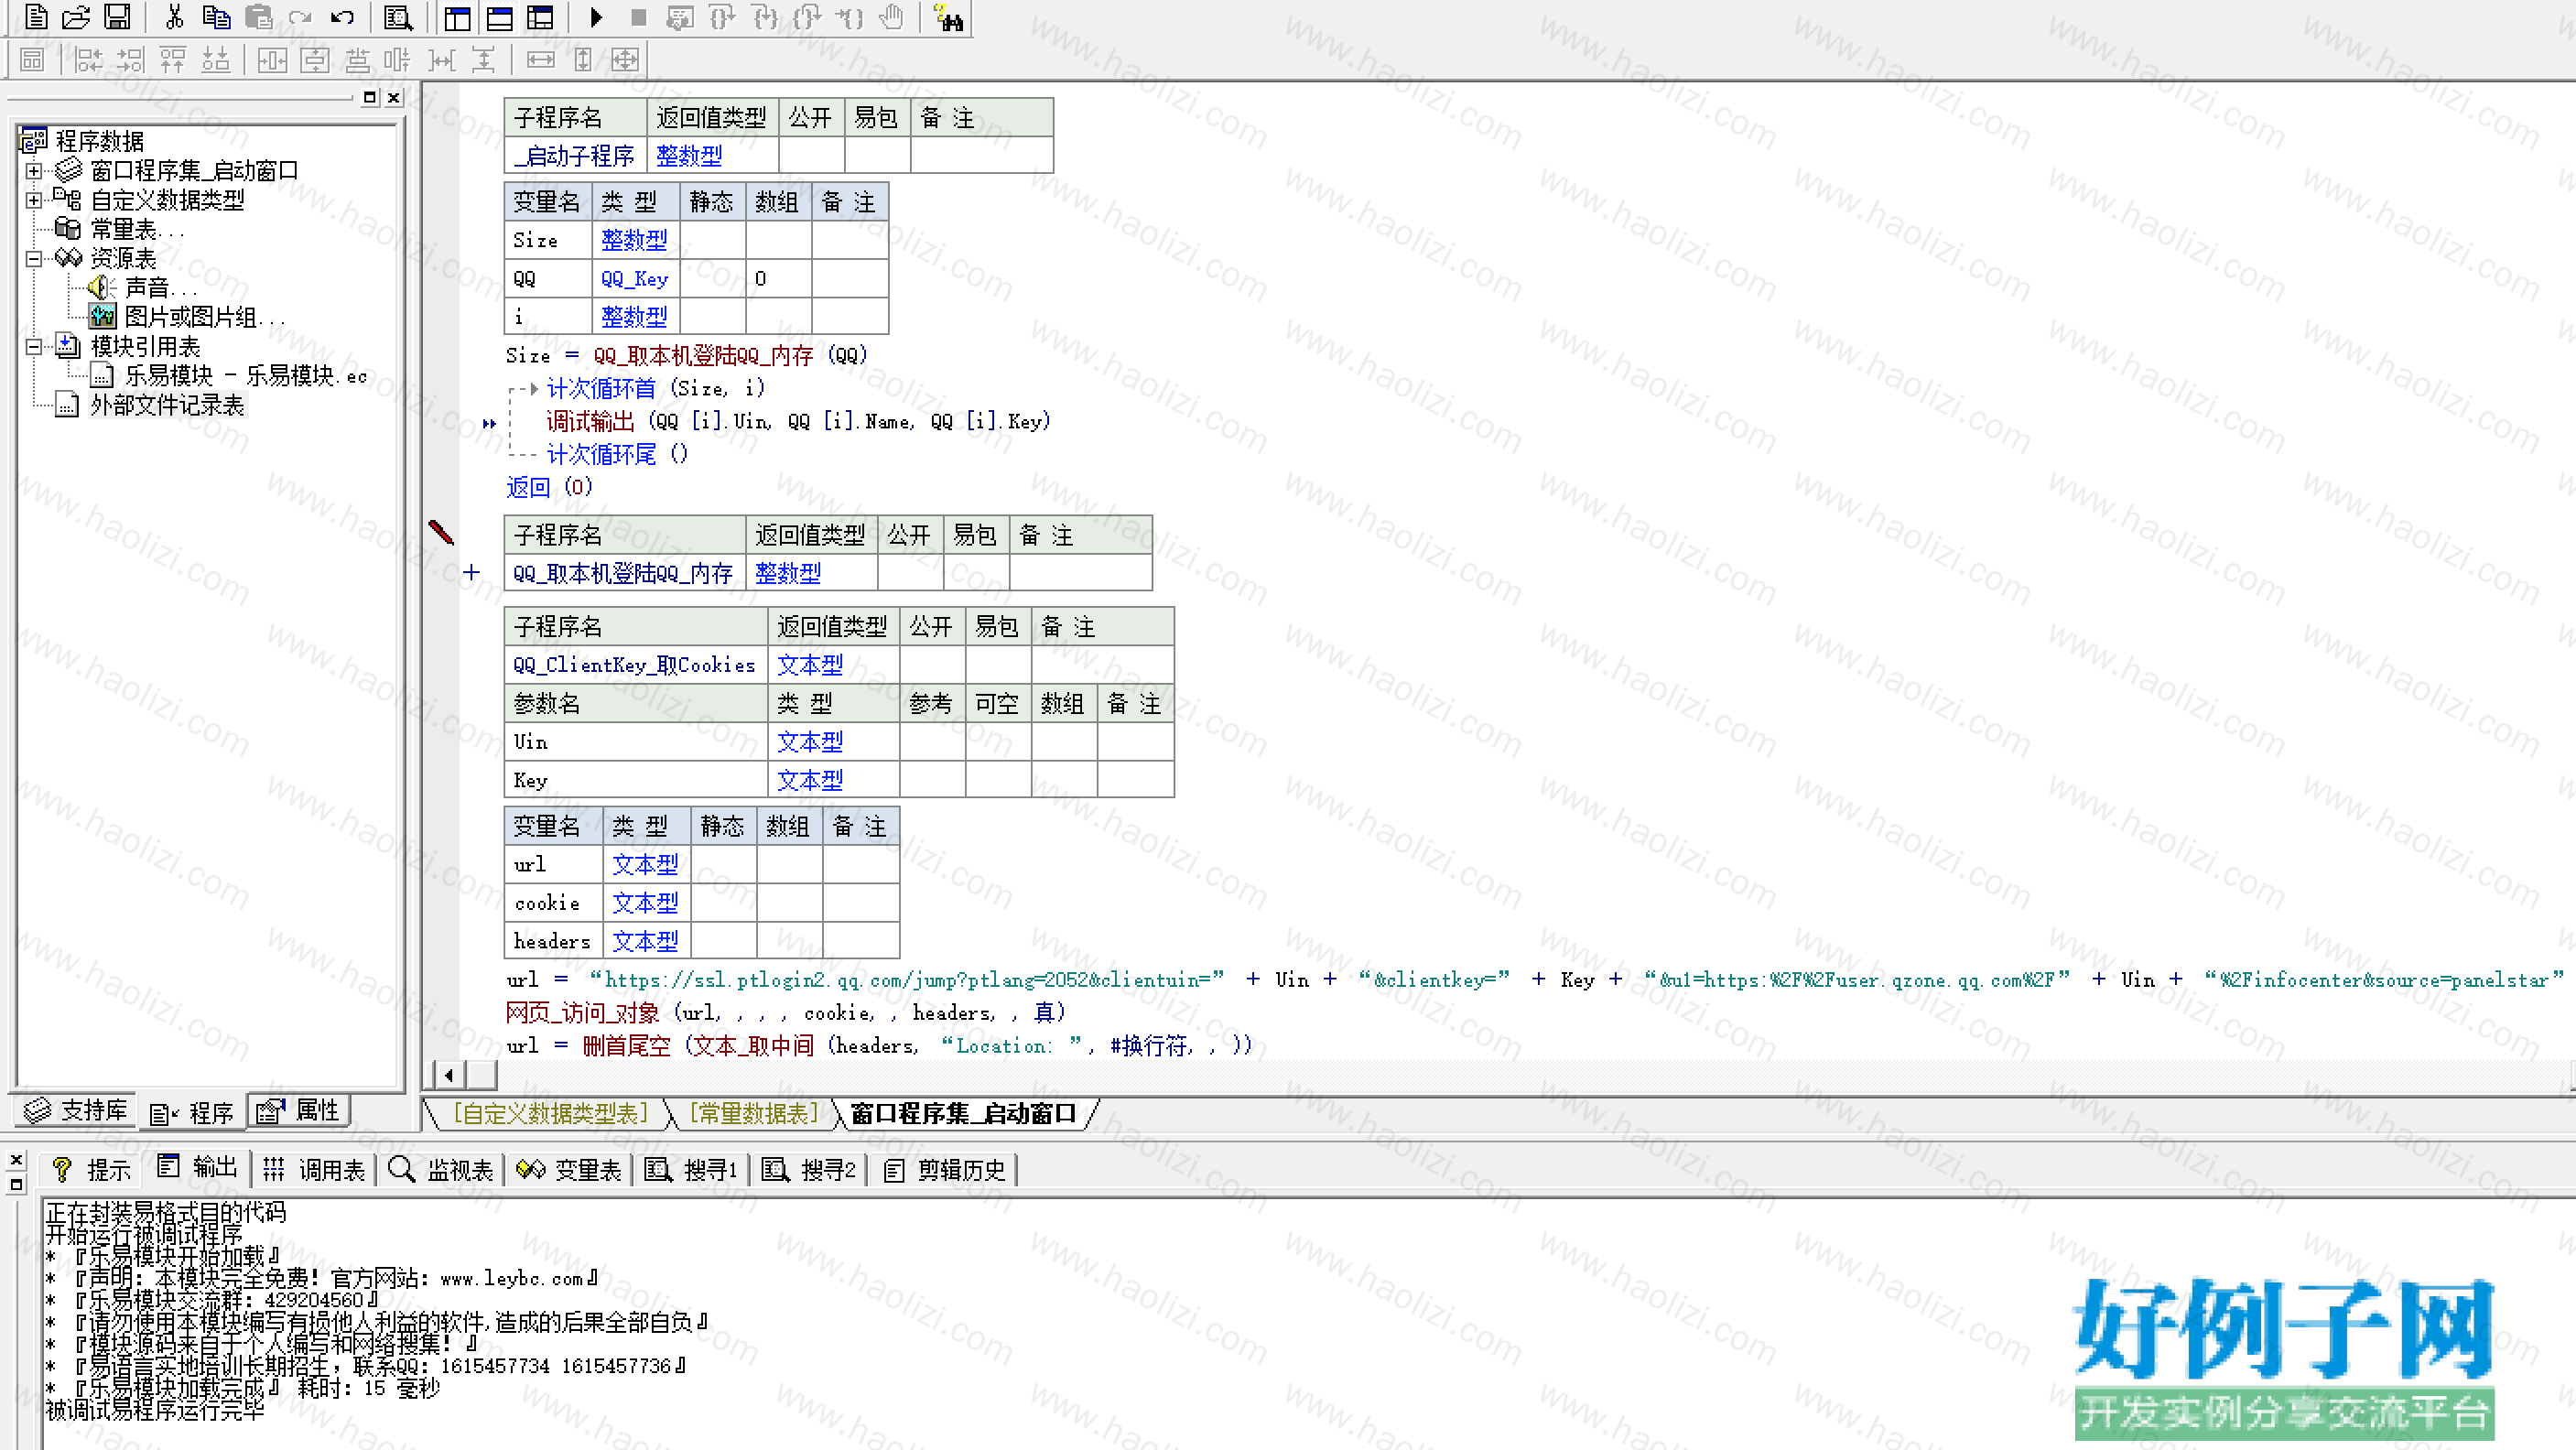Click the same width and height icon
Screen dimensions: 2576x1450
(625, 60)
